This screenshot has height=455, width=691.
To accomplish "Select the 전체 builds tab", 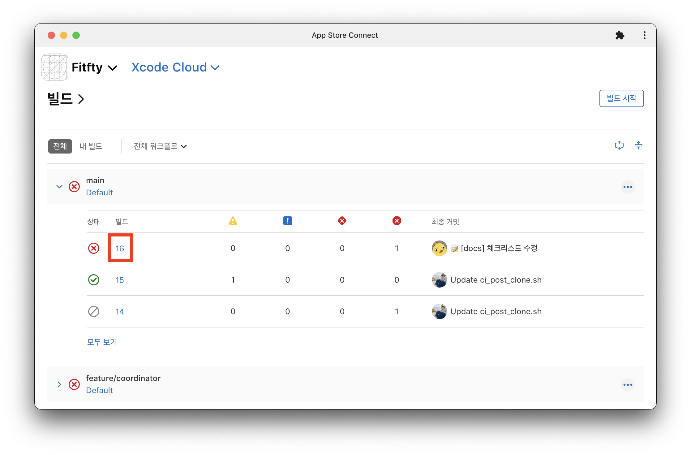I will tap(60, 146).
